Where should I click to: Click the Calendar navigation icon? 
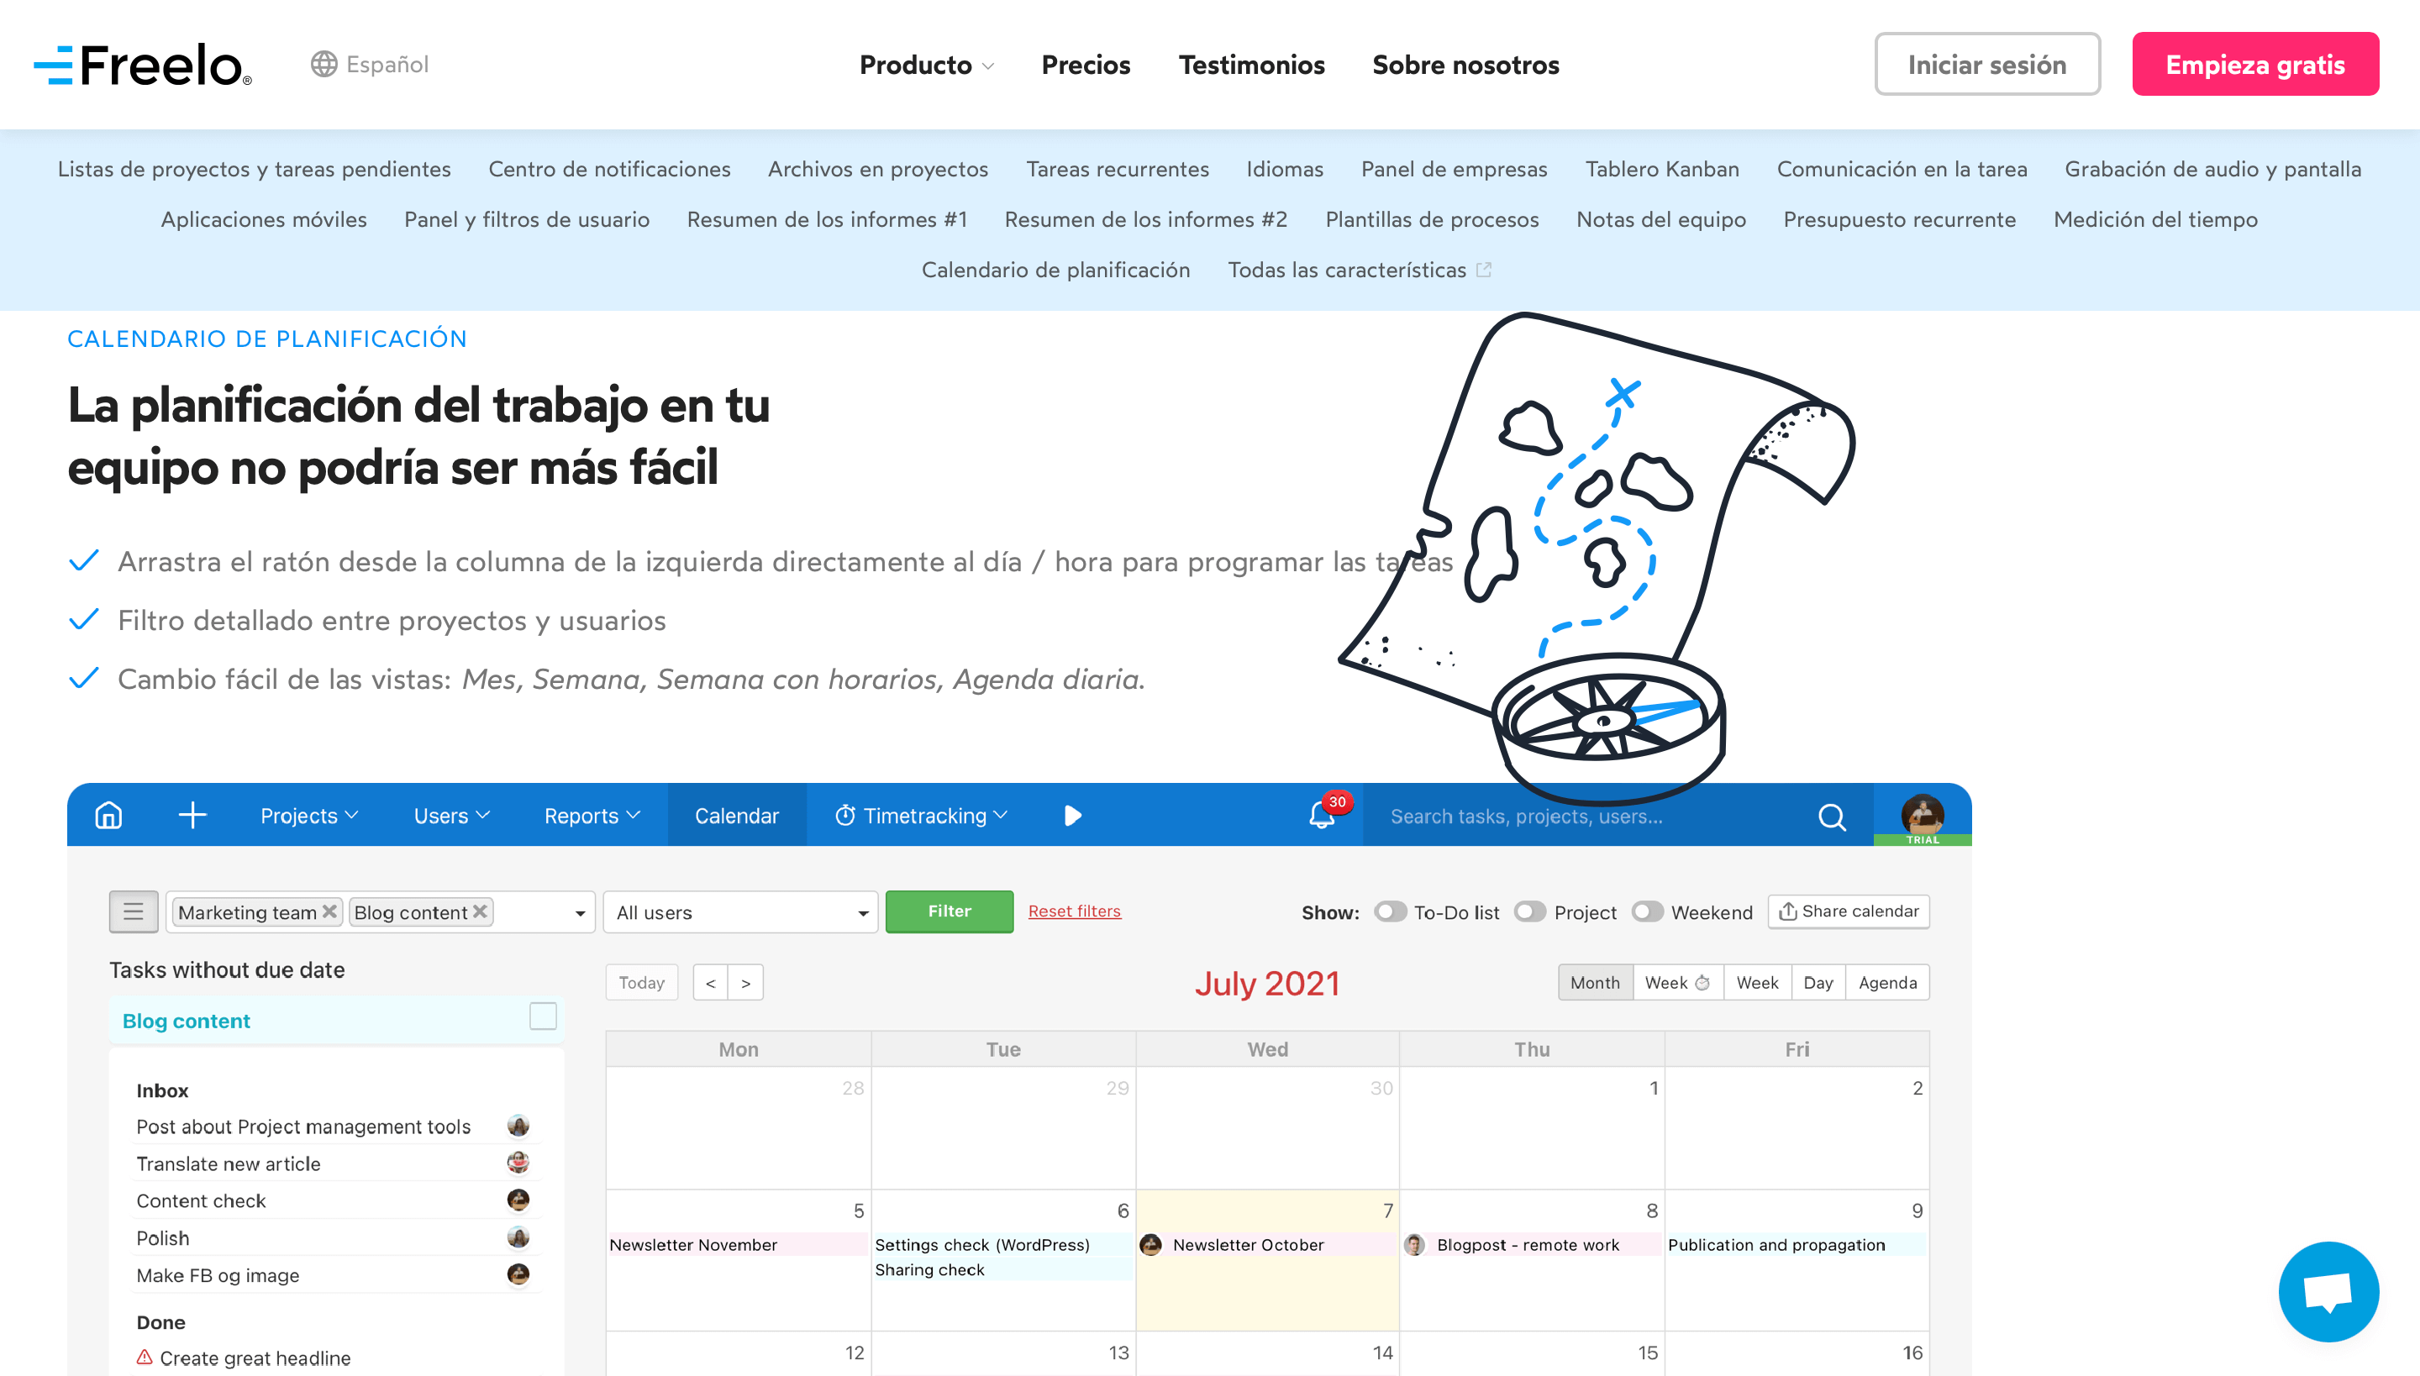coord(736,814)
